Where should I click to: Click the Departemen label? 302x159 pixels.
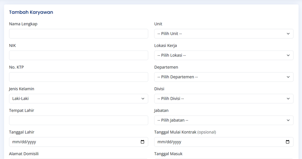pos(166,67)
